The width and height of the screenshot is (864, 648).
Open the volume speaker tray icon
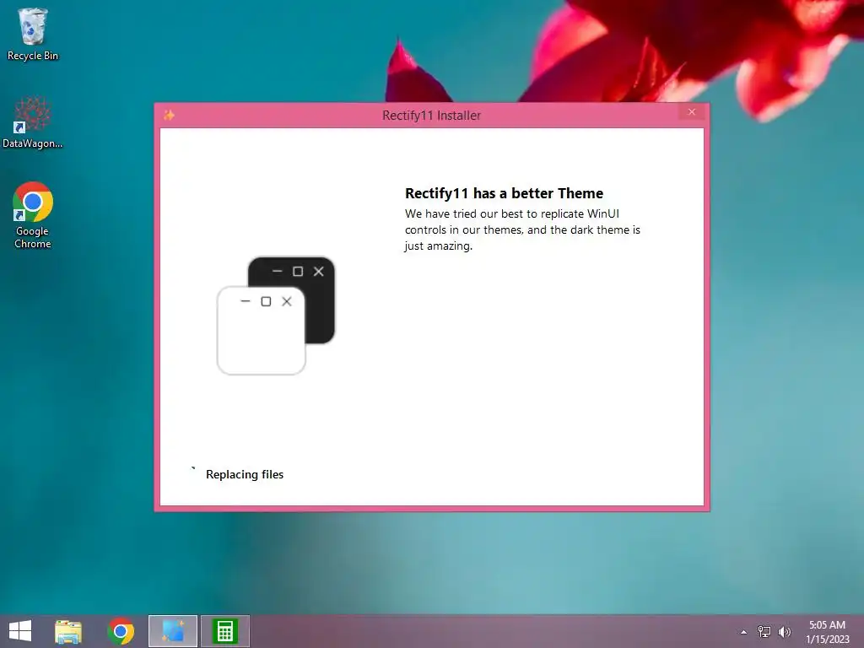pyautogui.click(x=785, y=631)
